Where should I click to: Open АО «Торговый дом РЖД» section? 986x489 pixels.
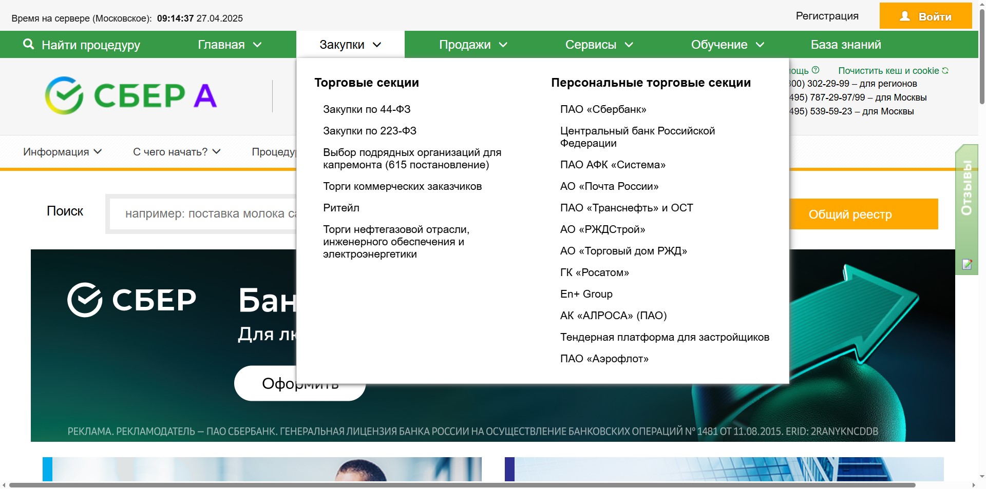[623, 251]
